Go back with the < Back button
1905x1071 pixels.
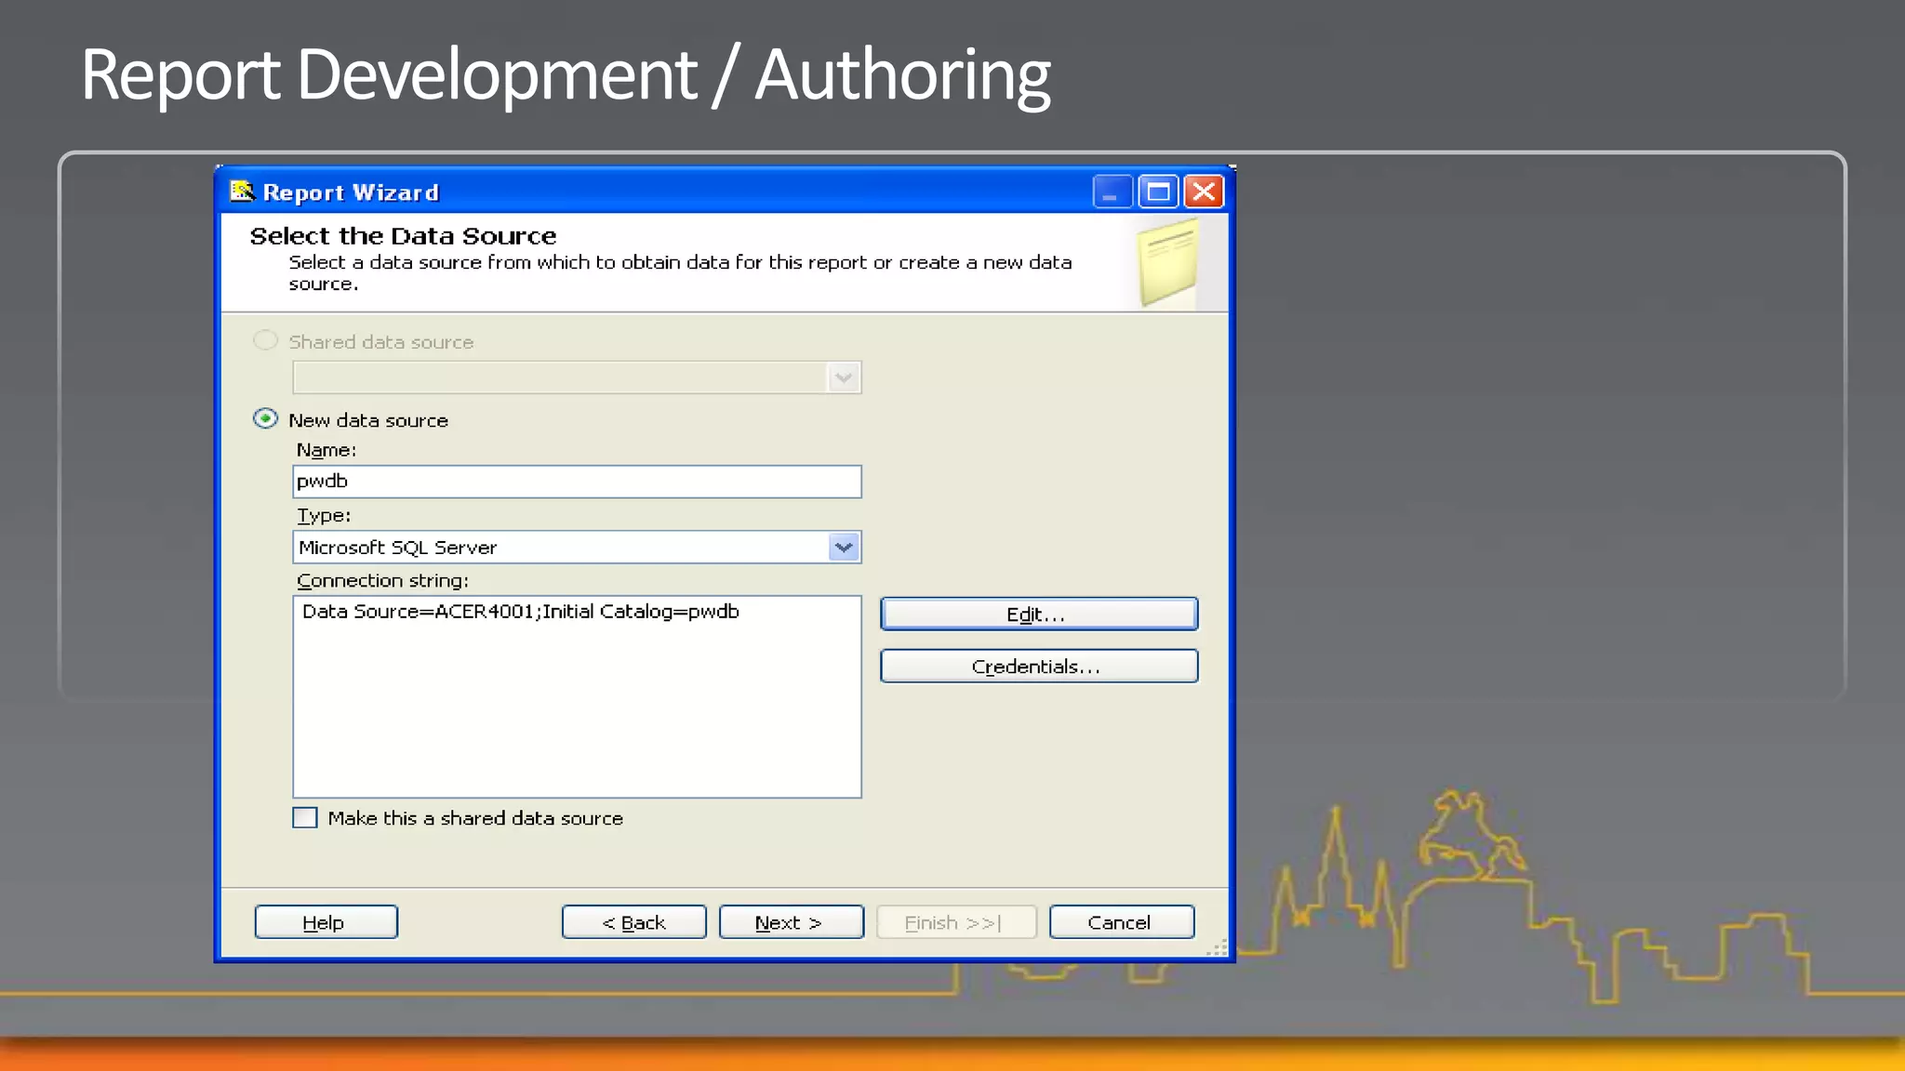633,921
